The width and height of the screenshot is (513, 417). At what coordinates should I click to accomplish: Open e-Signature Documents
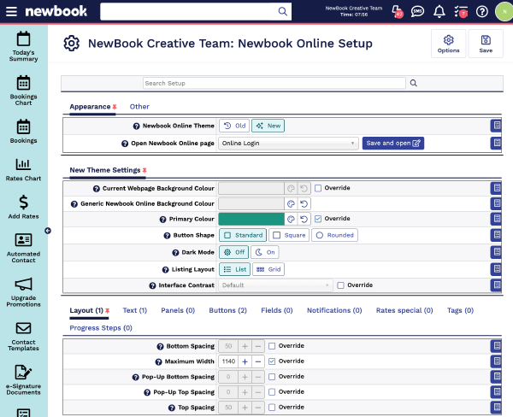point(24,380)
